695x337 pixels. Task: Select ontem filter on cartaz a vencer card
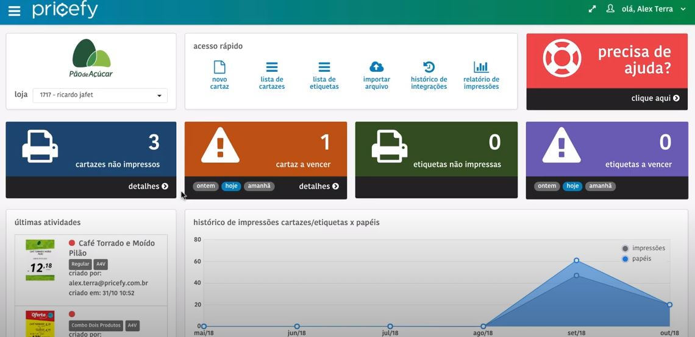(x=205, y=186)
